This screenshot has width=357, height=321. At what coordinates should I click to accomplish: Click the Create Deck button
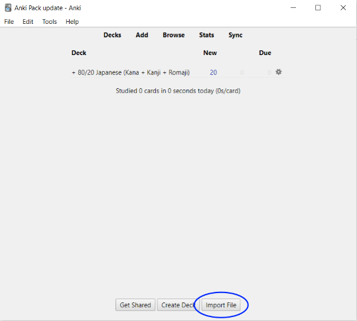coord(178,305)
